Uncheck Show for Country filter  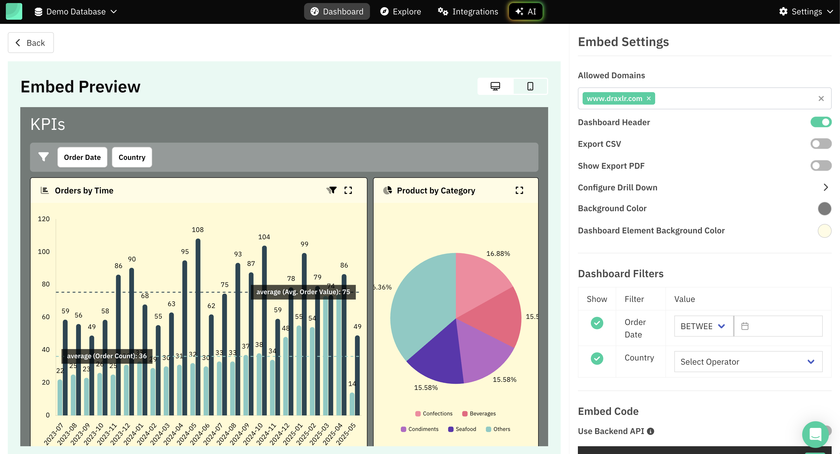(597, 358)
